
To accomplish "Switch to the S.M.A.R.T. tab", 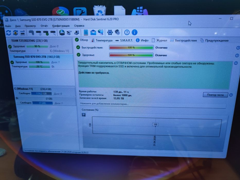I will (124, 40).
